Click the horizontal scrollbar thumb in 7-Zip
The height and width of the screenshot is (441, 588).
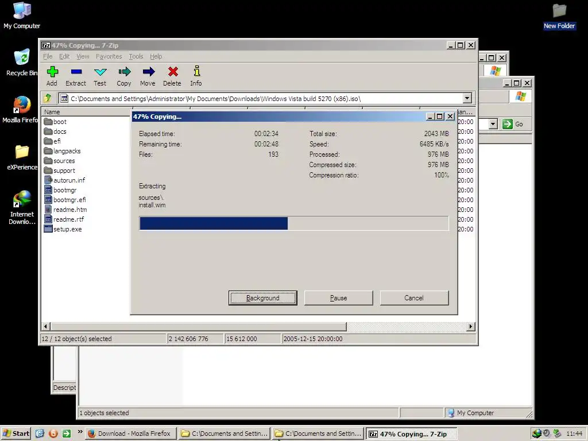[198, 326]
